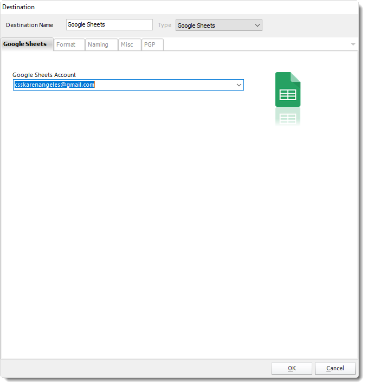Click the csskarenangeles@gmail.com account field
The image size is (367, 386).
(128, 85)
